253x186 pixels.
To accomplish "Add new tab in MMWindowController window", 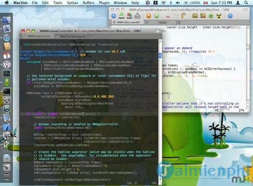I will [x=89, y=36].
